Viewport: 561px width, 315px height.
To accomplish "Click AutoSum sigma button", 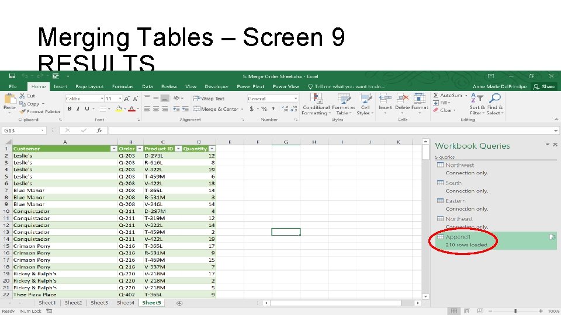I will click(447, 95).
